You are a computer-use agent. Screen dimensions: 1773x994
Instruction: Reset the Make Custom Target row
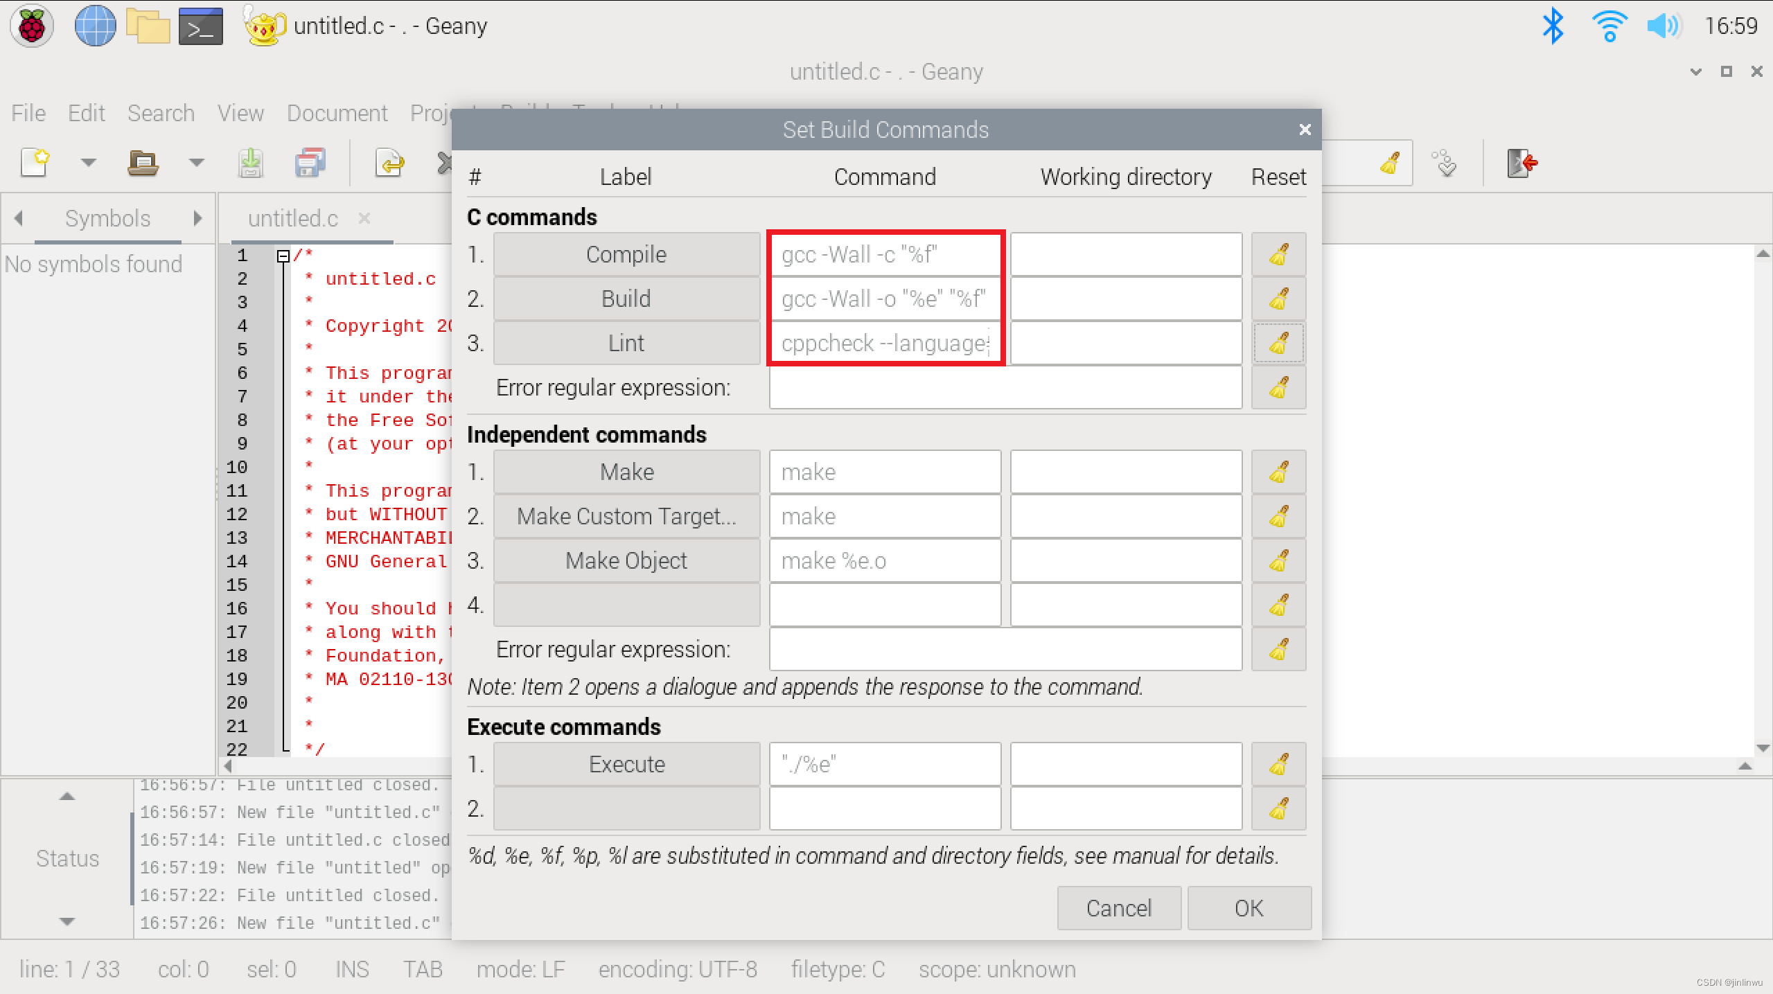1278,516
